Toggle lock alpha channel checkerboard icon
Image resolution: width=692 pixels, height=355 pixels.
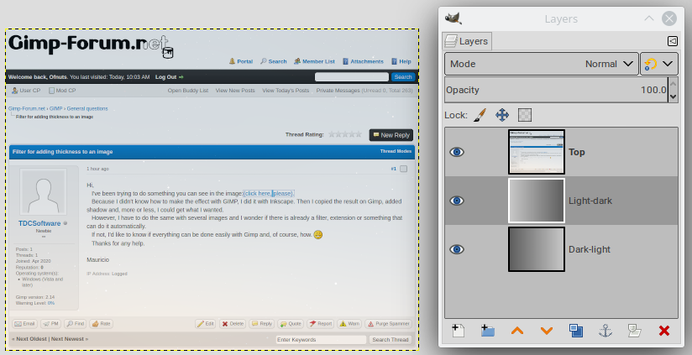525,115
